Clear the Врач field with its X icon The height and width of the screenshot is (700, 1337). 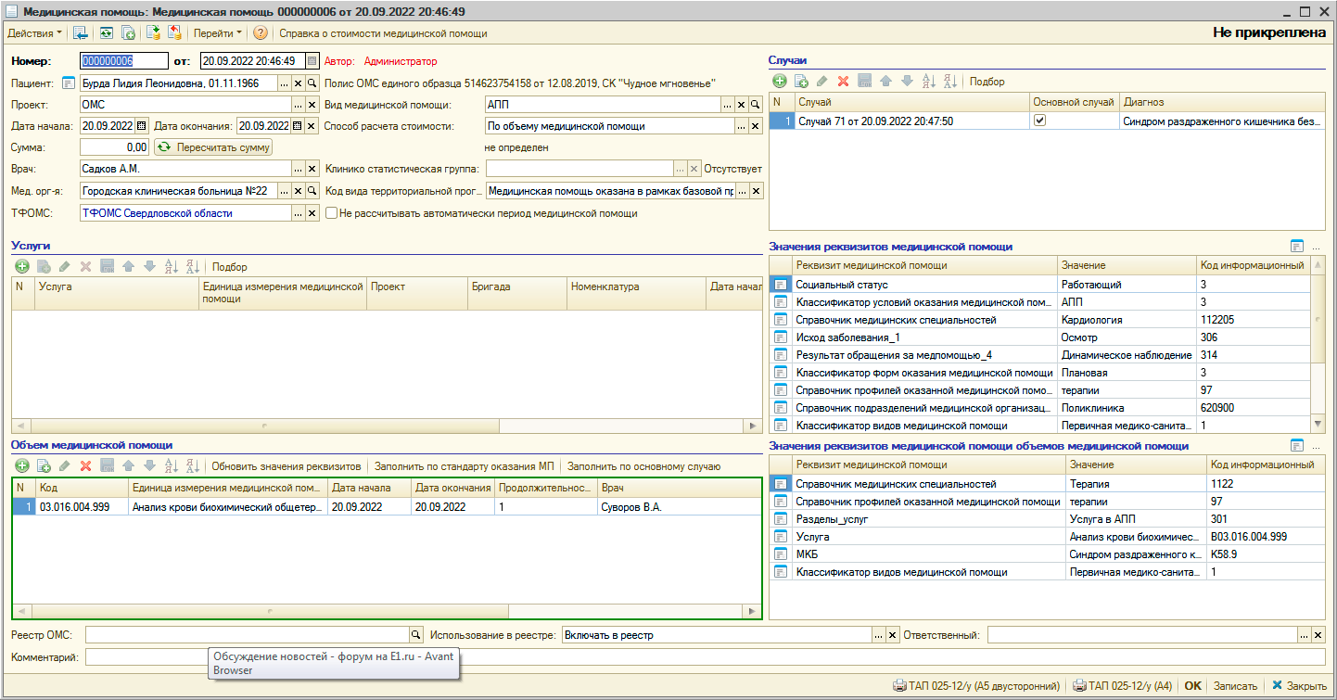(312, 170)
